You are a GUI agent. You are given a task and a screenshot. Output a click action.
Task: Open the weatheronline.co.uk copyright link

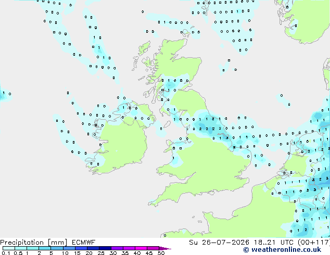[282, 250]
